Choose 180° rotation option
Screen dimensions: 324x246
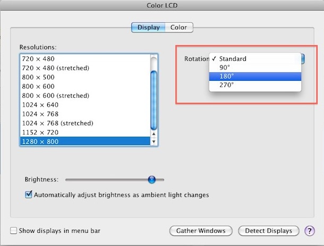[255, 77]
